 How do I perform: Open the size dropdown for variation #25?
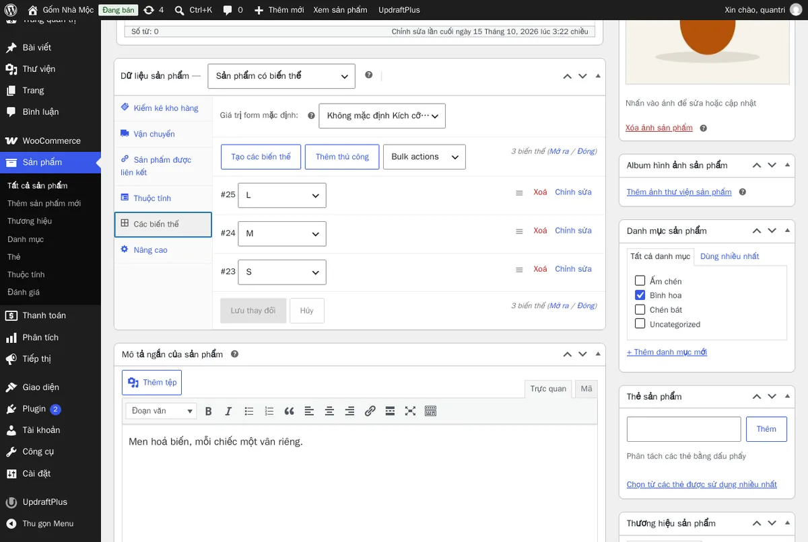[x=282, y=195]
